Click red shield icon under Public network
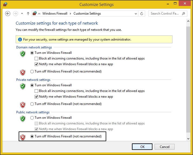 [x=23, y=137]
